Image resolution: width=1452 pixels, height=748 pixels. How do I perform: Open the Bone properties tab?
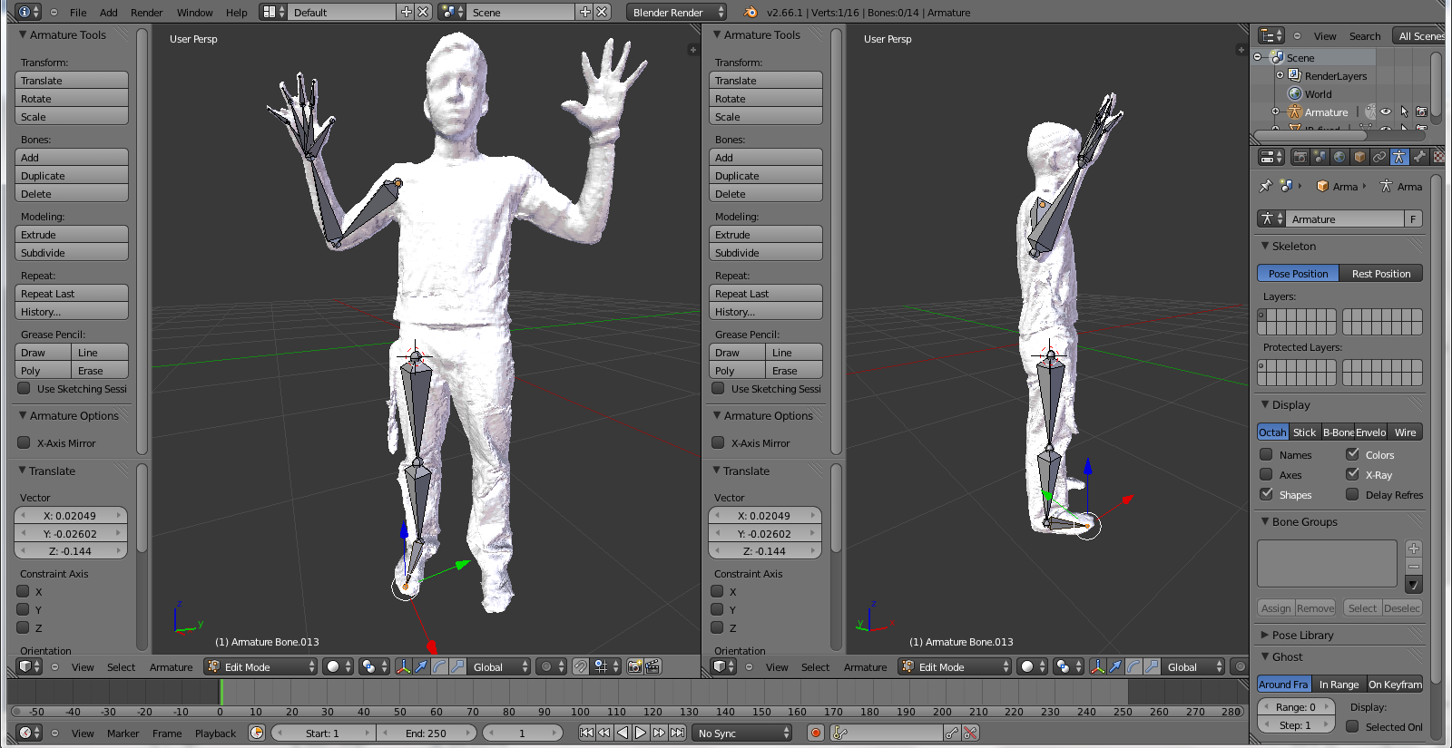pos(1419,157)
